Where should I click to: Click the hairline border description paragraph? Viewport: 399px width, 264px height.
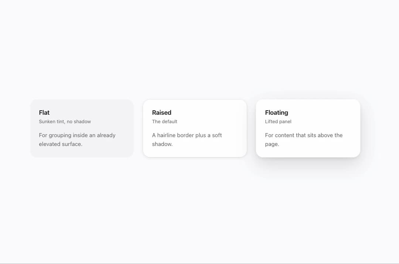(187, 140)
